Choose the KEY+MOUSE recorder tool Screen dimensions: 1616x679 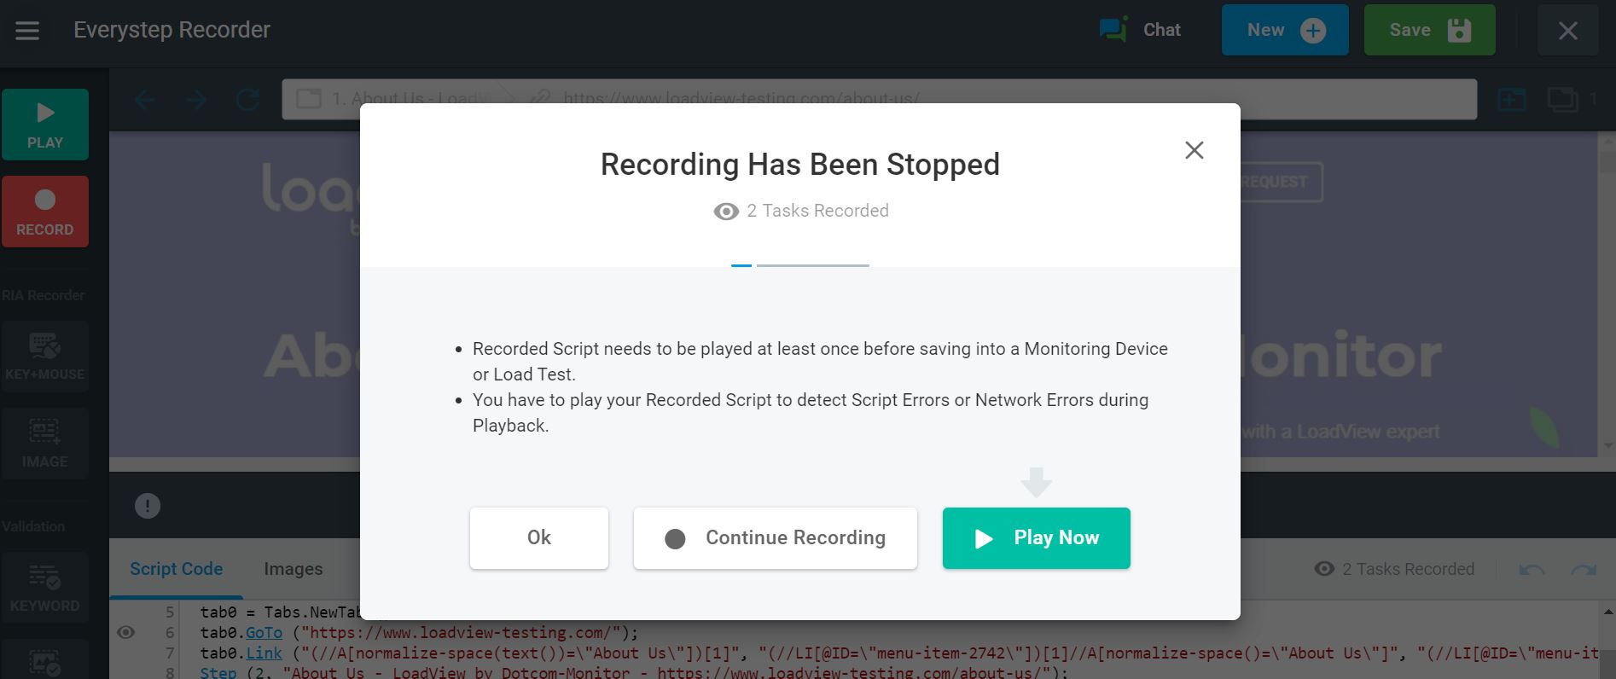45,357
